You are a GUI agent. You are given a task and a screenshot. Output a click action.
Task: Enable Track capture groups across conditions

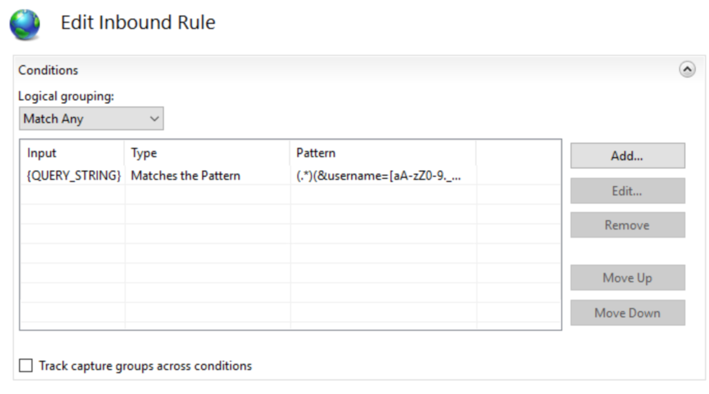(26, 366)
